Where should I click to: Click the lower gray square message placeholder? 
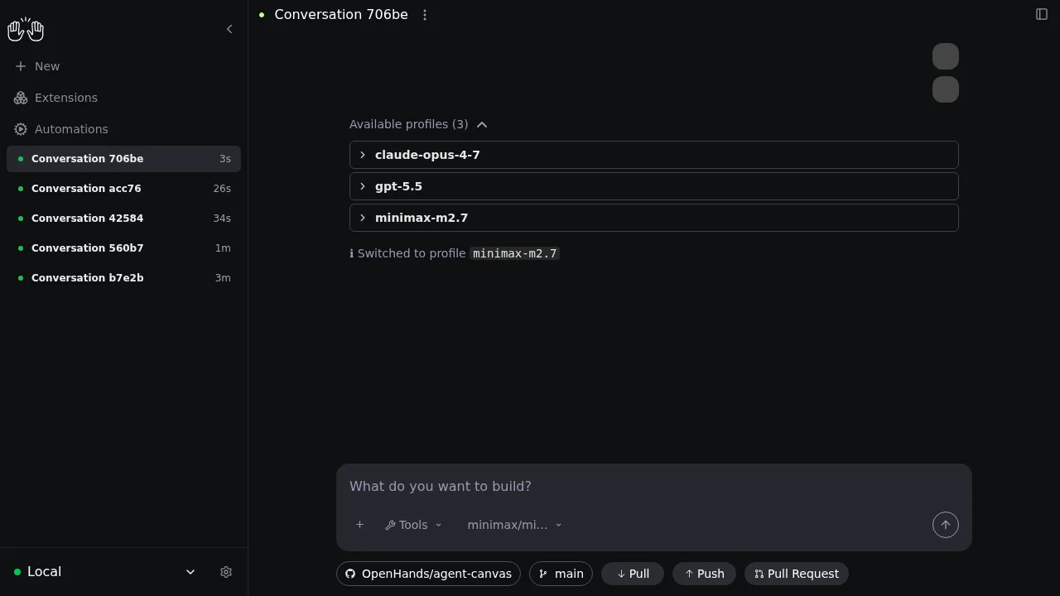[946, 89]
